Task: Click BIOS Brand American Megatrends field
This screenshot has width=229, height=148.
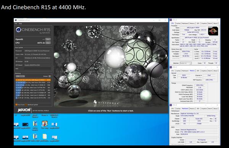Action: (199, 130)
